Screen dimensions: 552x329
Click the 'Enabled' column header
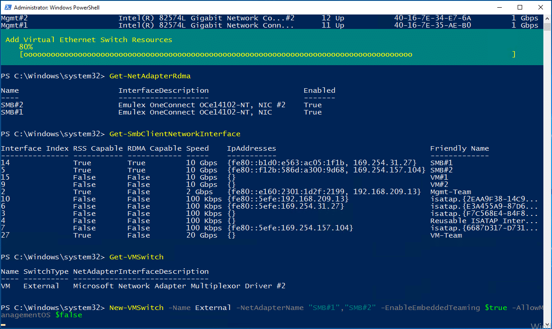coord(320,91)
